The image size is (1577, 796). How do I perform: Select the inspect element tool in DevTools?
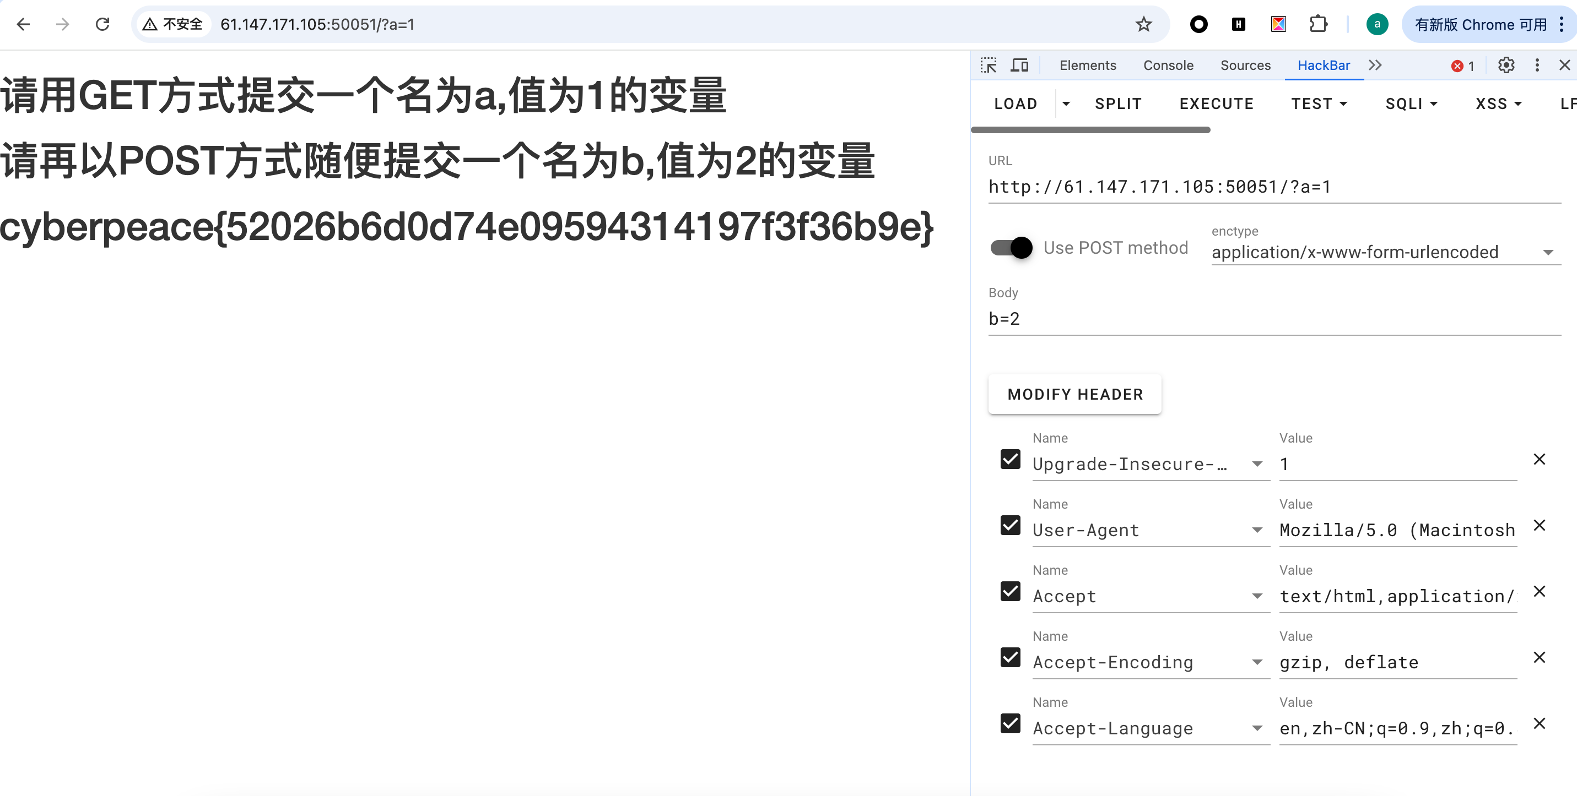(988, 65)
